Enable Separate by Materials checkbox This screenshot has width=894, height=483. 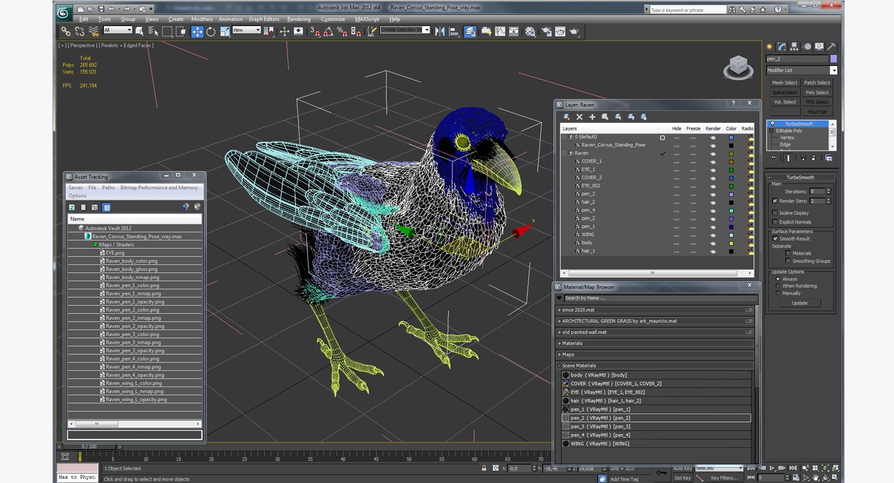point(788,253)
